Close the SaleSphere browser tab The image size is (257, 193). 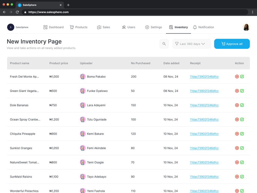pyautogui.click(x=60, y=5)
